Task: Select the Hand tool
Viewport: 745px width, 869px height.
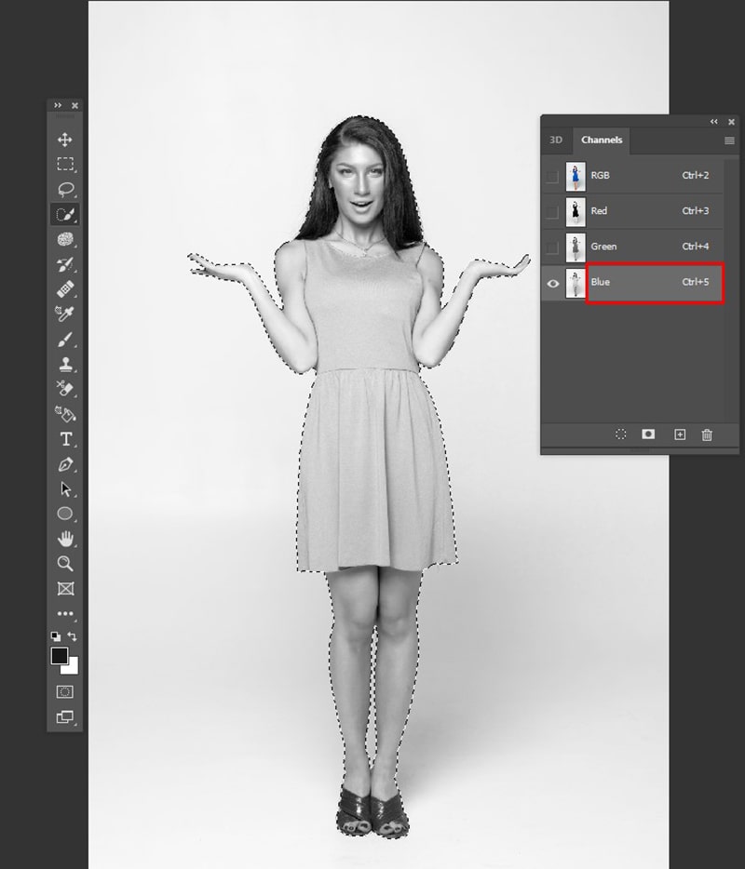Action: point(65,539)
